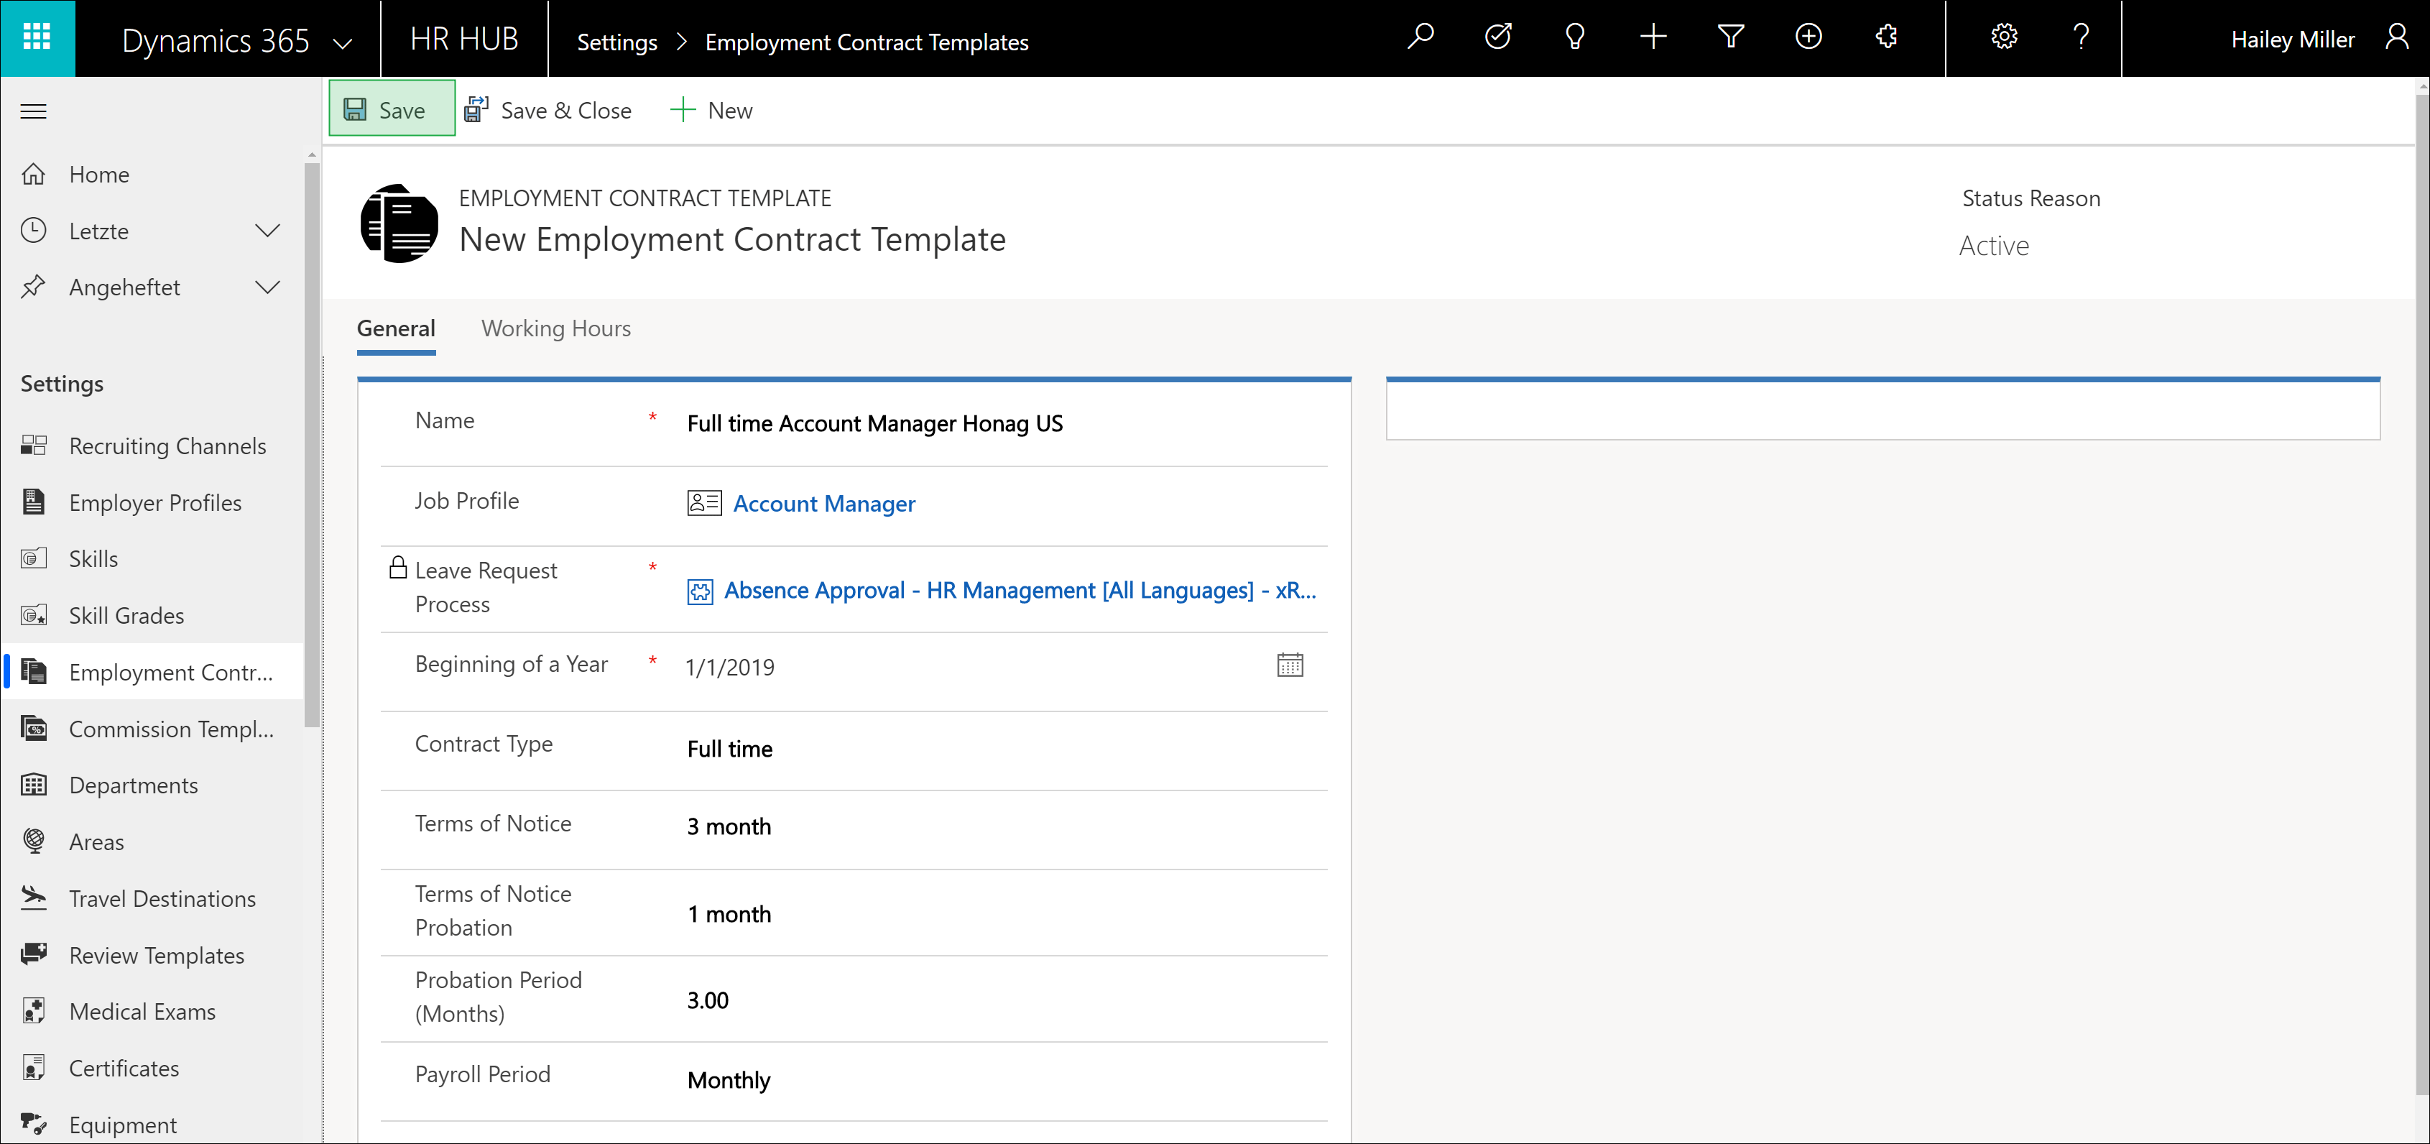Click the circled plus icon in top bar
This screenshot has height=1144, width=2430.
pyautogui.click(x=1807, y=37)
